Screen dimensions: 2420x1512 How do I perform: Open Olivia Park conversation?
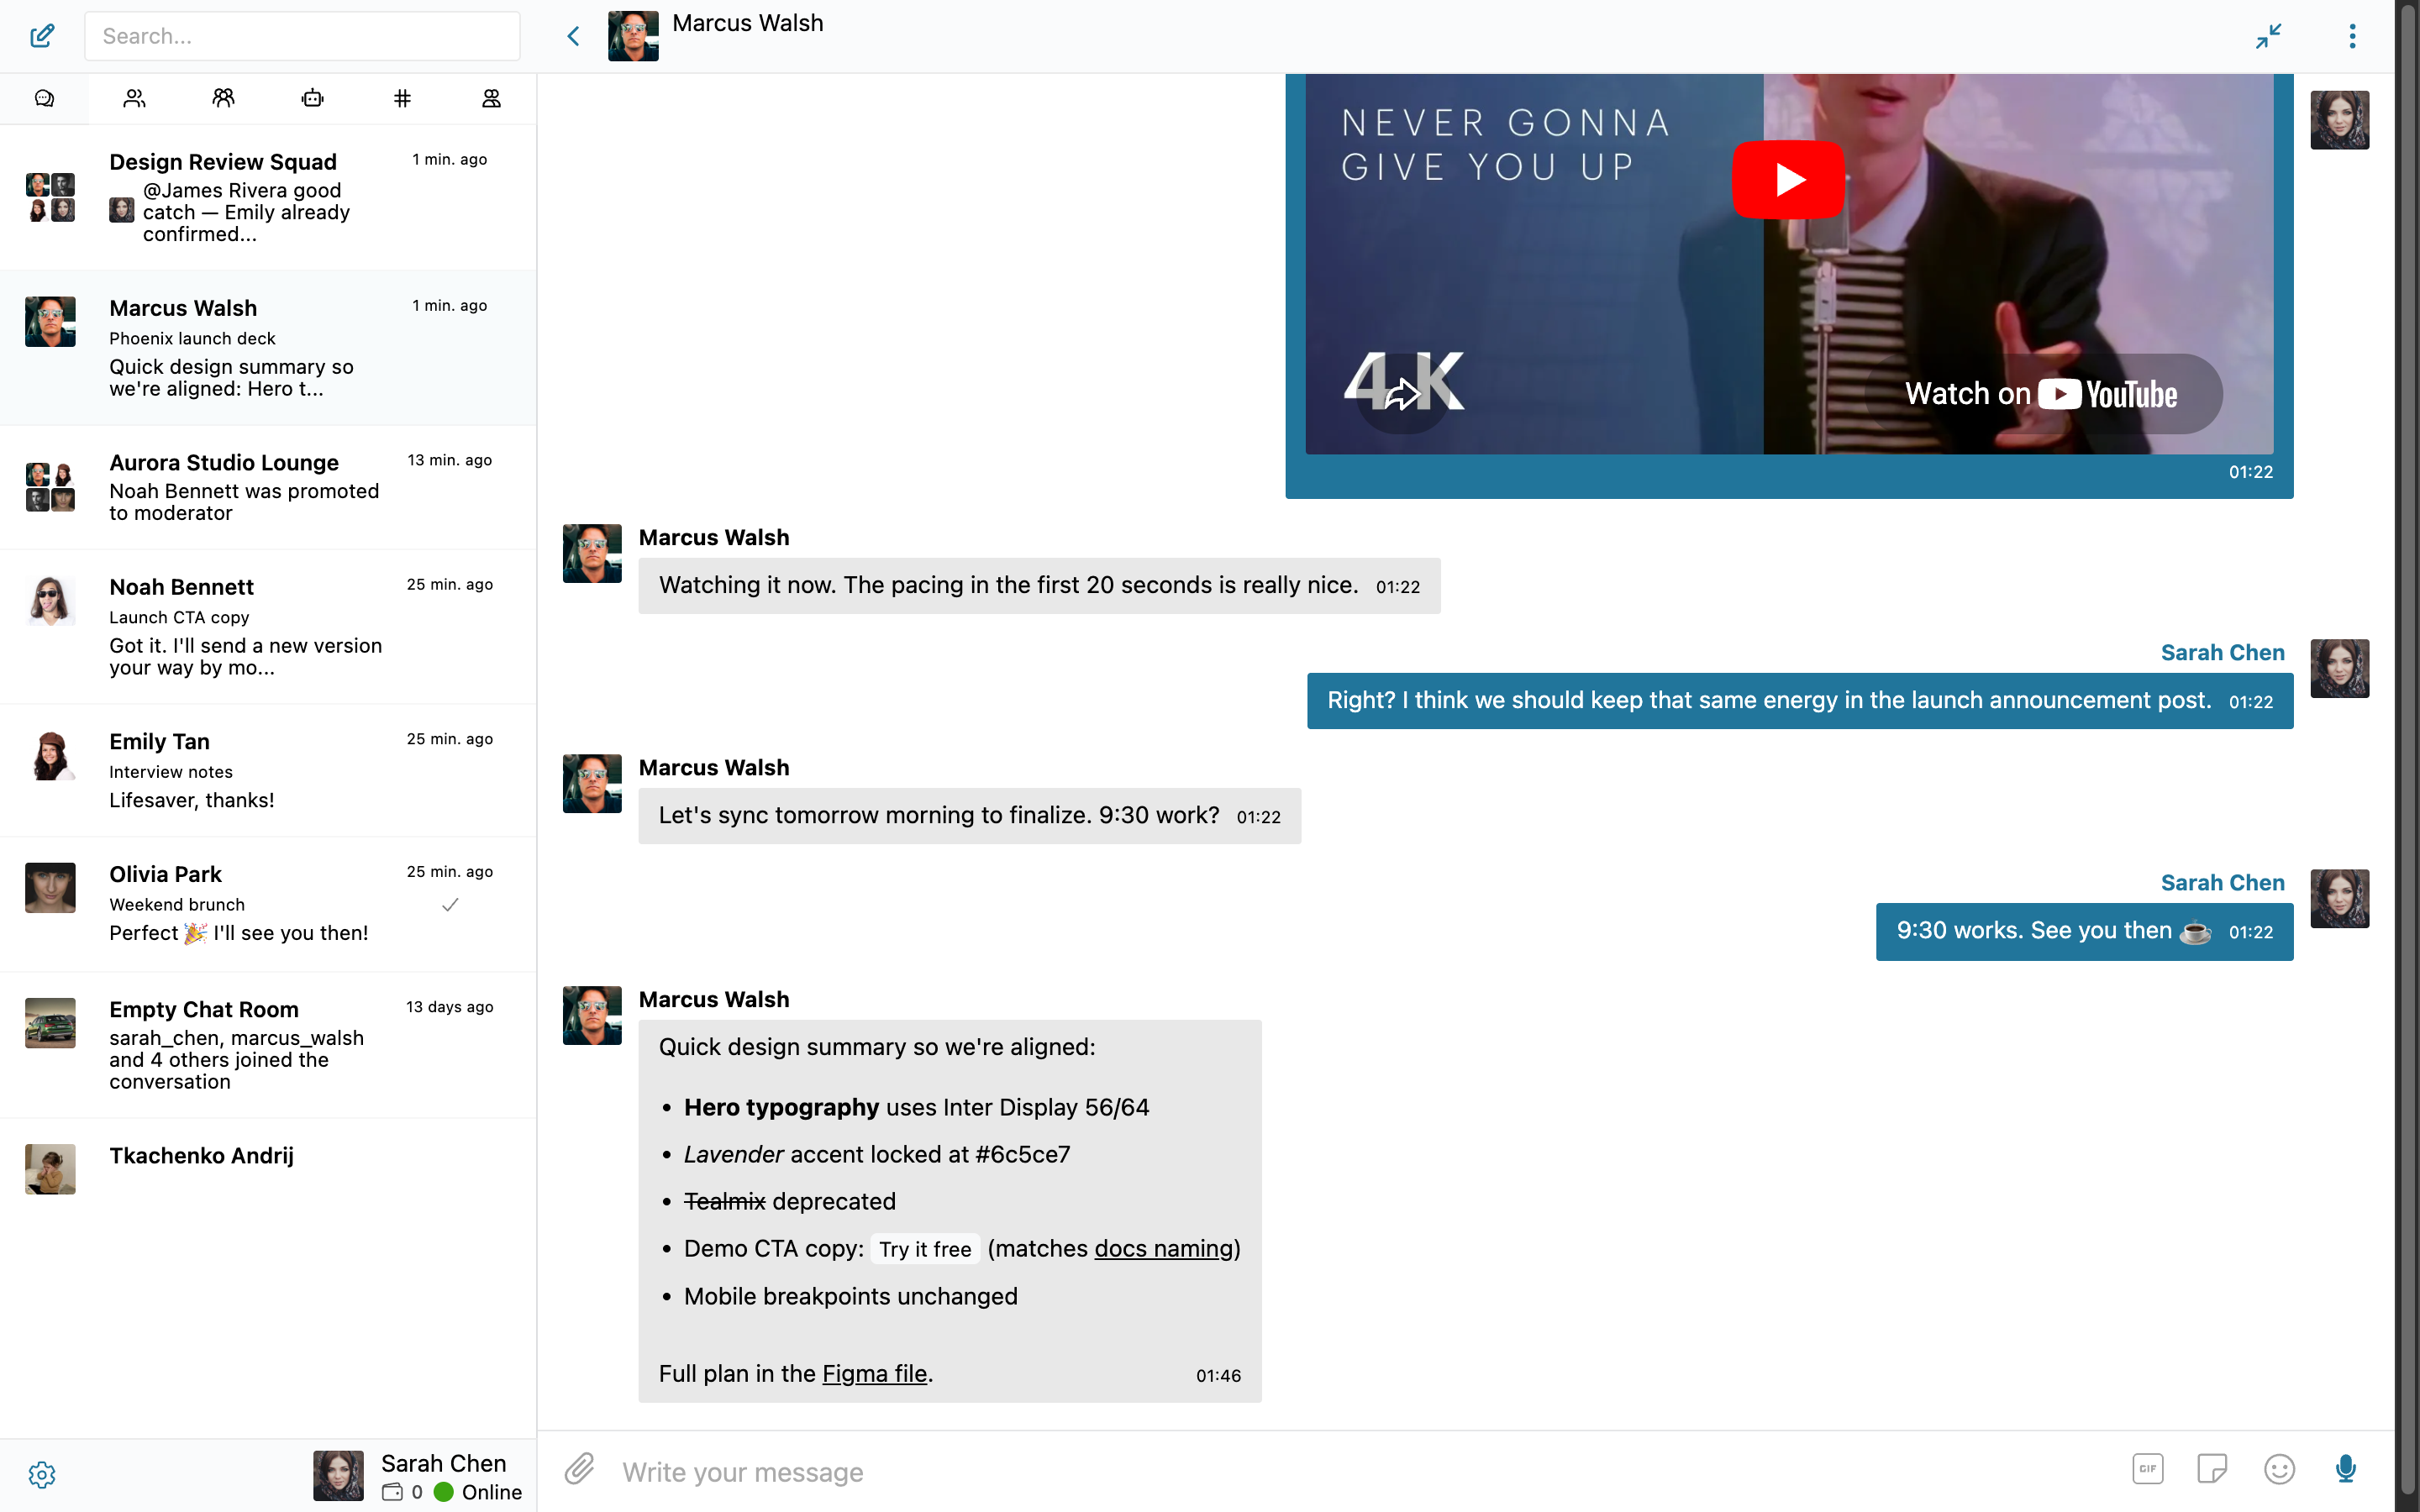click(x=268, y=903)
